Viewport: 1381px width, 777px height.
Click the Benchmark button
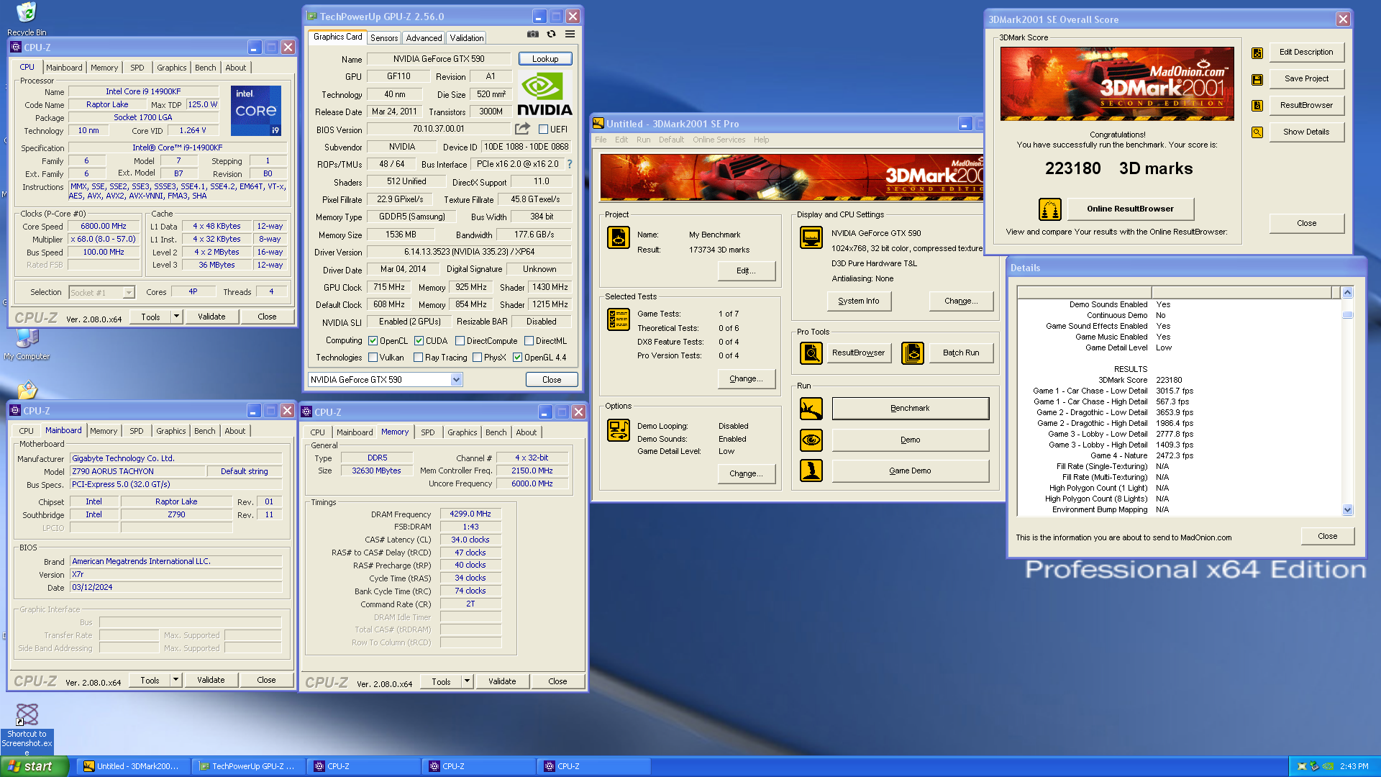(911, 408)
